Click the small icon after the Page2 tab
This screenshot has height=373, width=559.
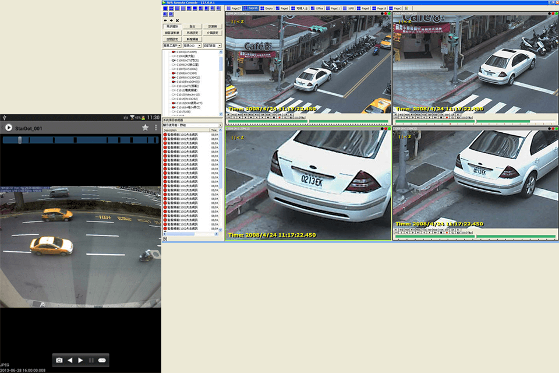(x=406, y=8)
